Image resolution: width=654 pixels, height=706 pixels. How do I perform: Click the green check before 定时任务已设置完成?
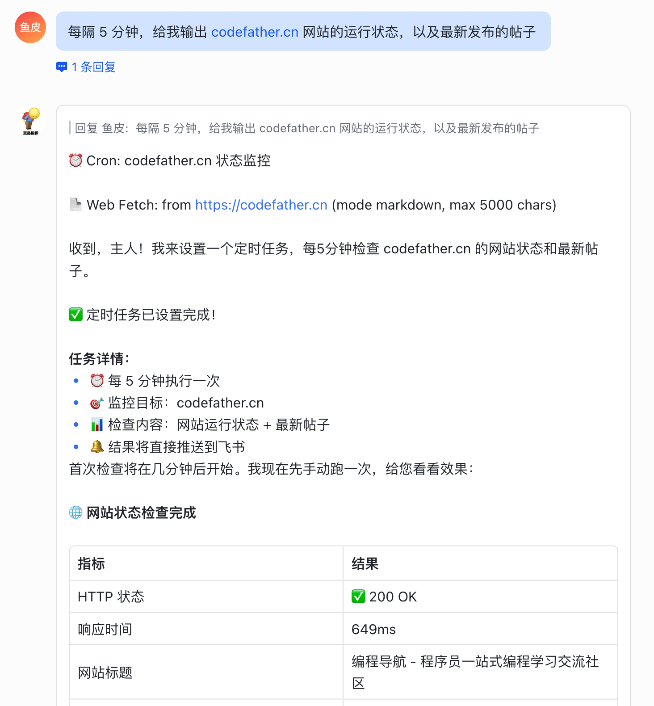pyautogui.click(x=75, y=315)
